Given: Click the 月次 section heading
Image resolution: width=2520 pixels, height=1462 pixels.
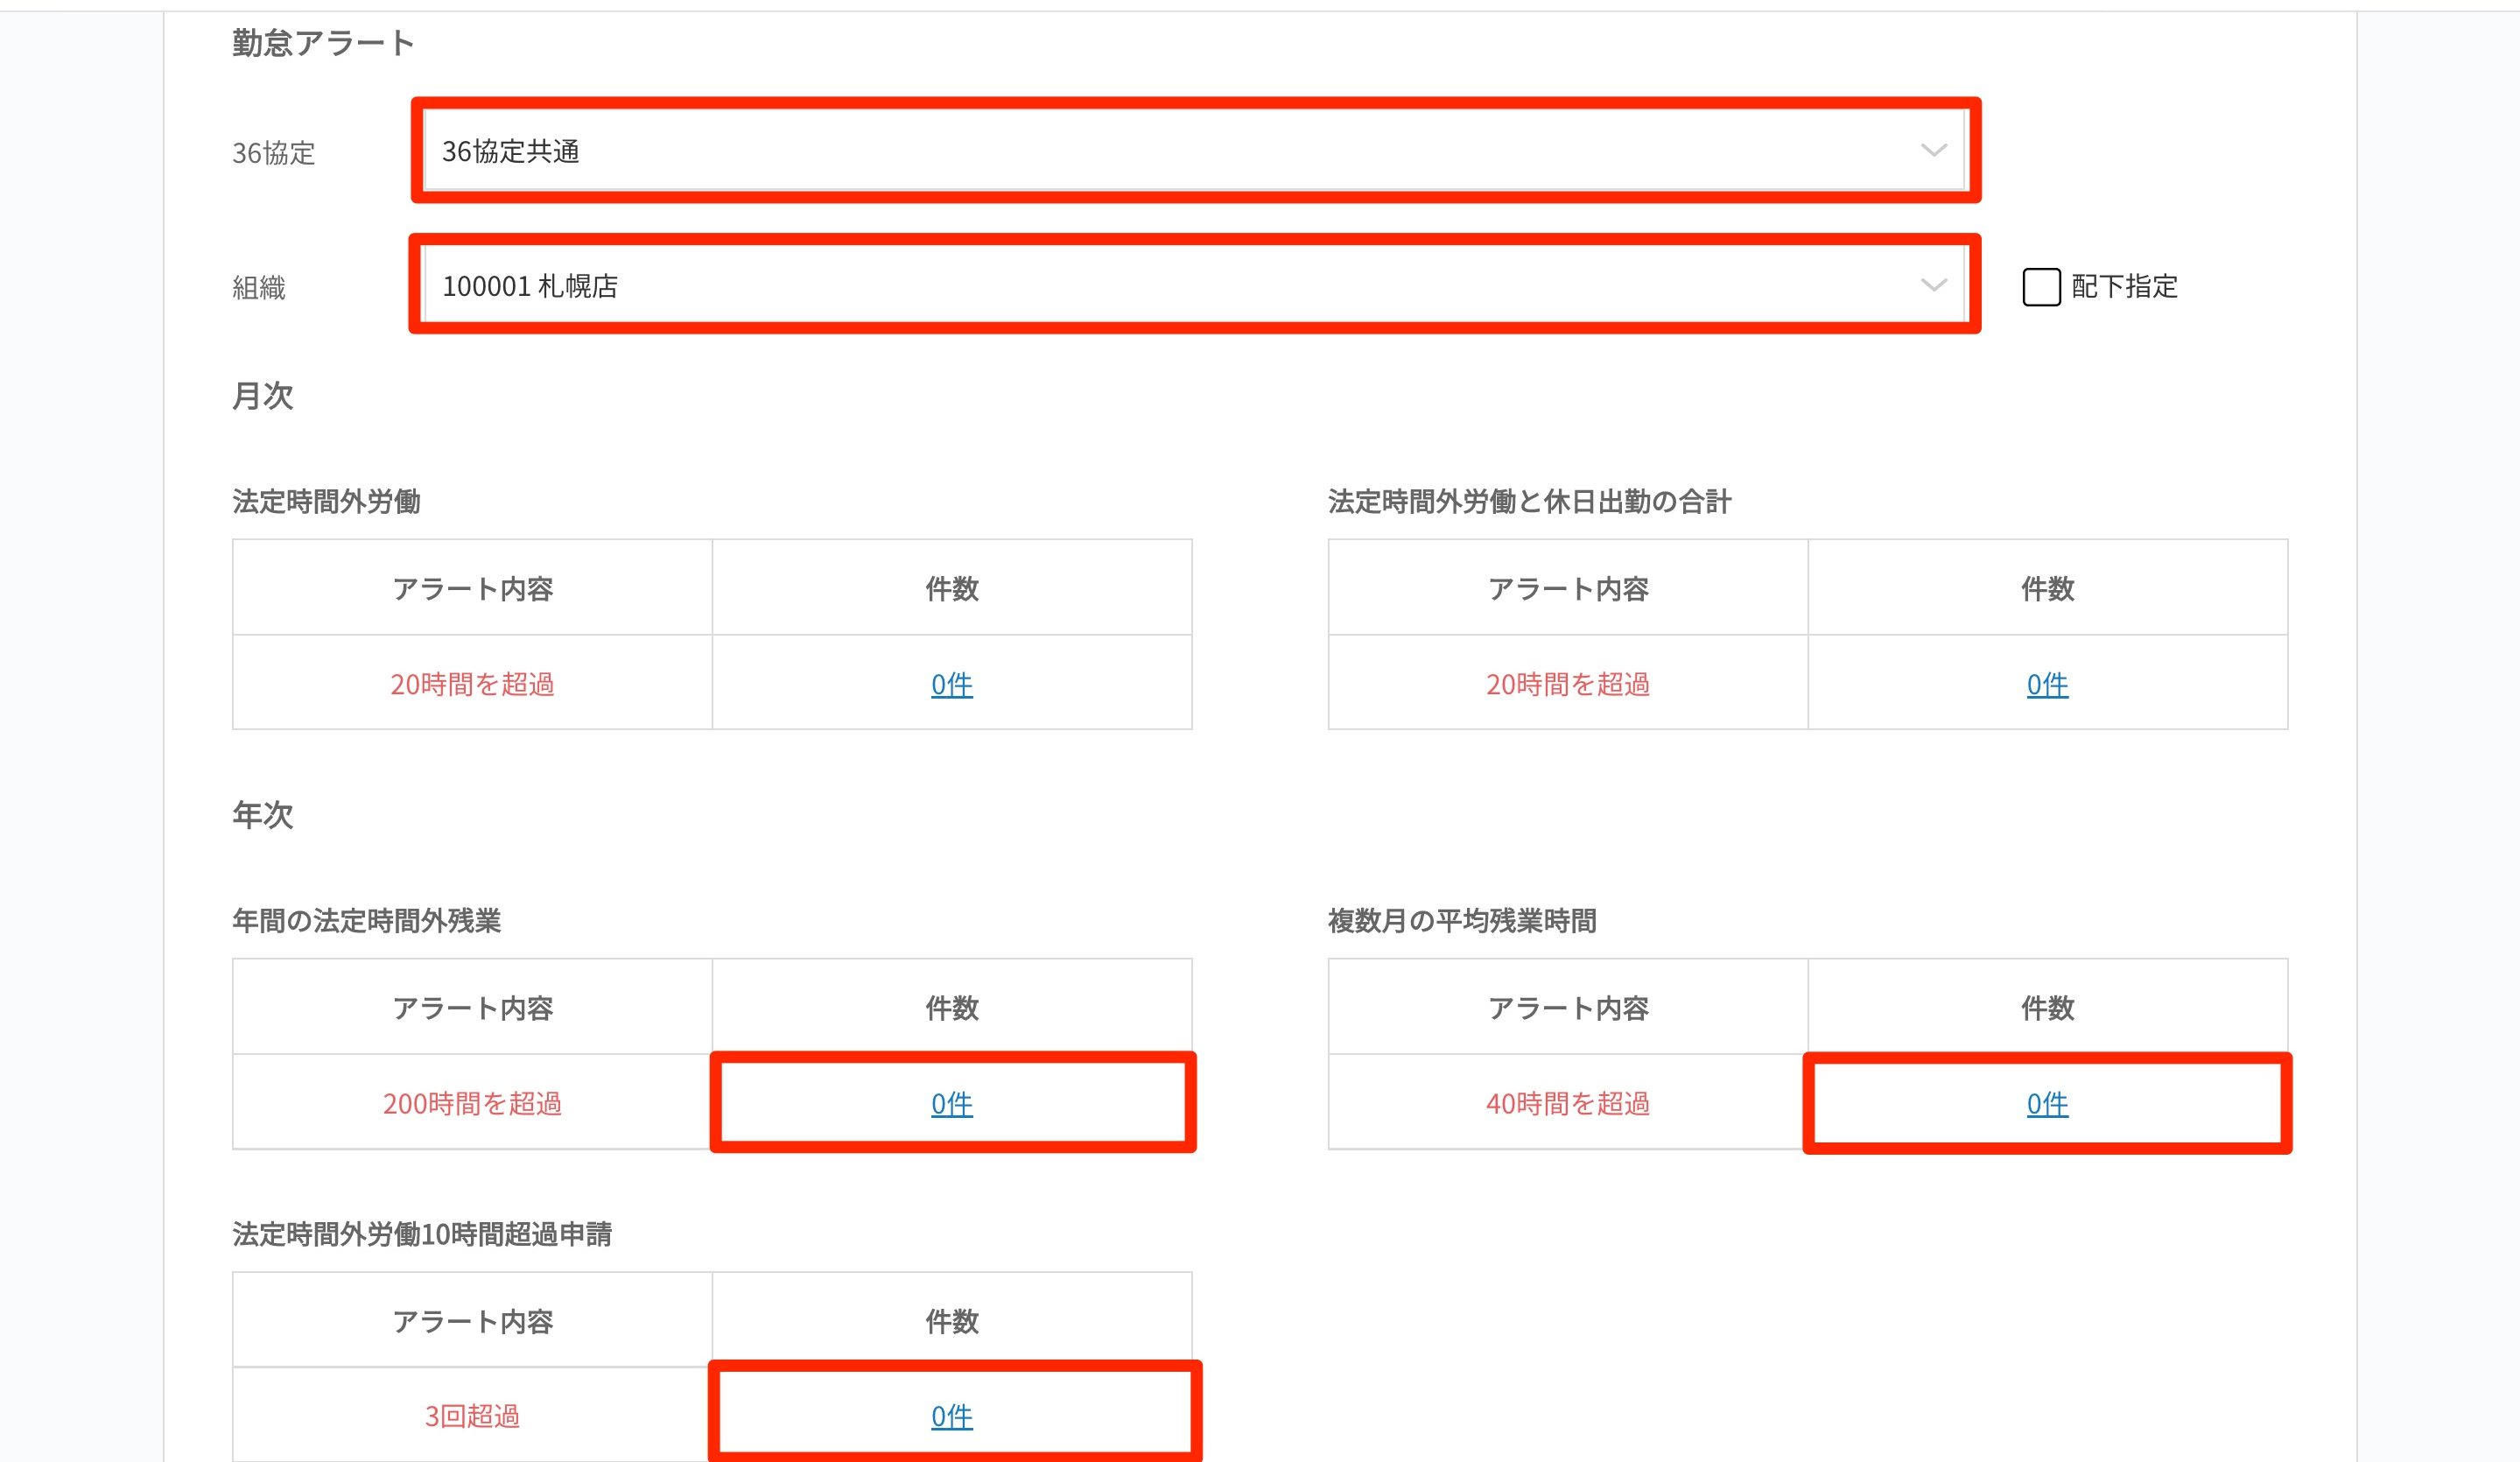Looking at the screenshot, I should pos(263,396).
